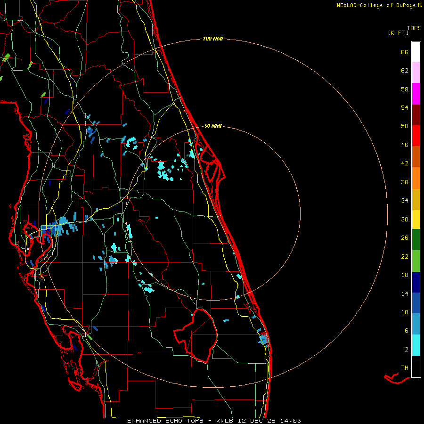Click the "50" legend value

[405, 126]
